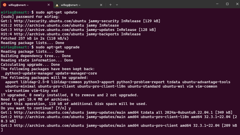
Task: Open the archive URL on the Hit:2 jammy InRelease line
Action: tap(49, 25)
